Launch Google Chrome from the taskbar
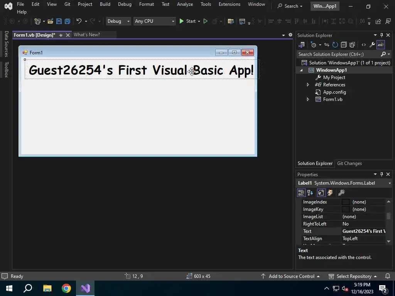Image resolution: width=395 pixels, height=296 pixels. 66,288
